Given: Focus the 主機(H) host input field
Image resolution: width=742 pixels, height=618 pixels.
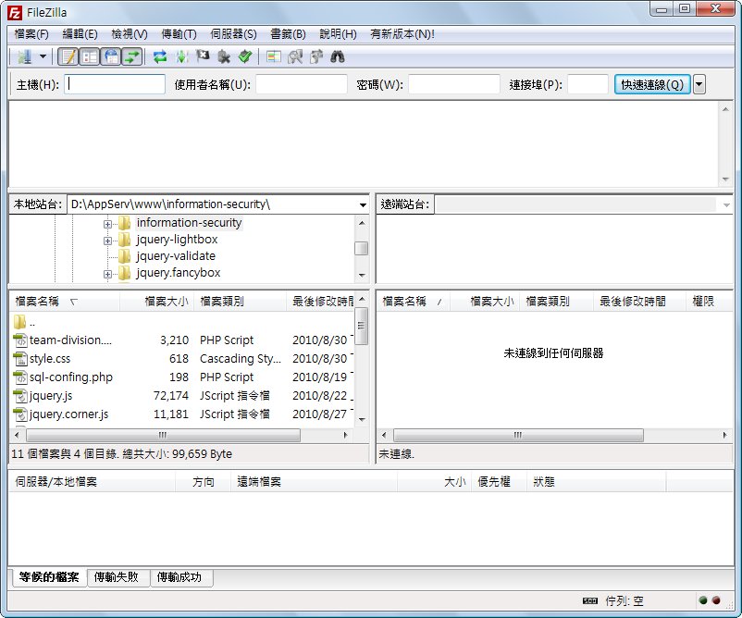Looking at the screenshot, I should (115, 84).
